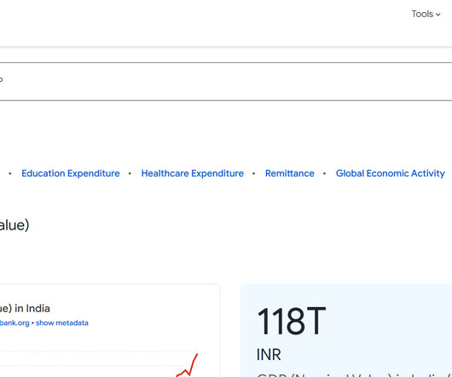Click the peak of the red line
The image size is (452, 377).
click(197, 355)
